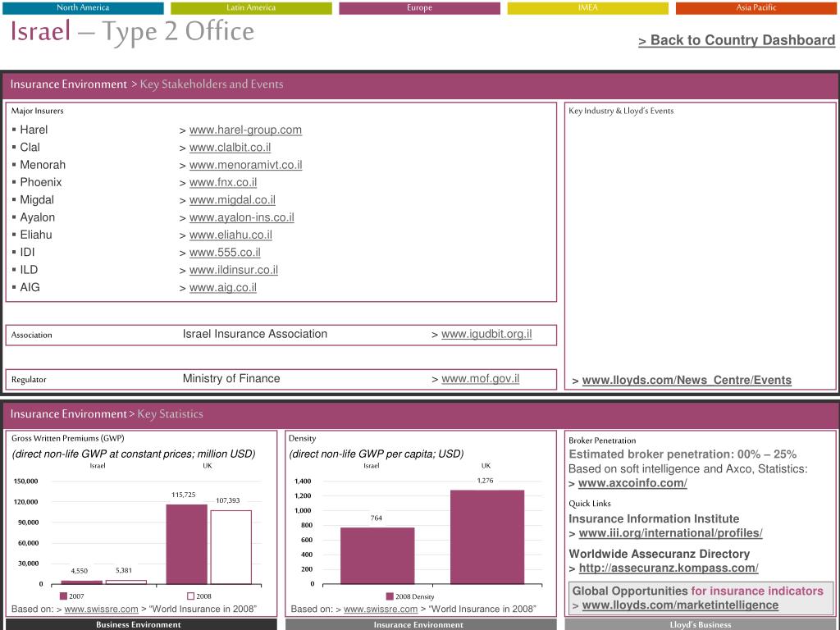
Task: Open assecuranz.kompass.com directory link
Action: click(669, 568)
